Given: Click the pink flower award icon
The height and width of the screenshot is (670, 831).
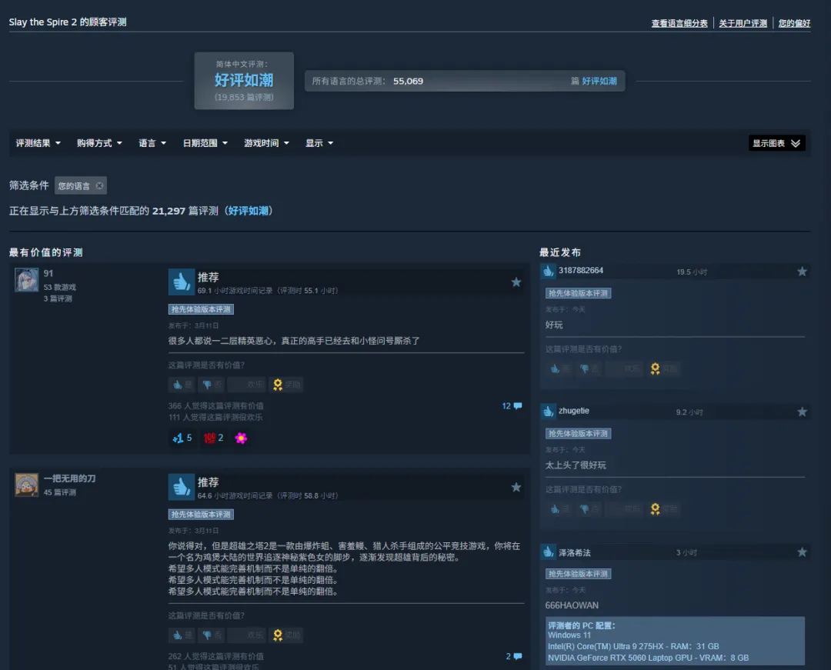Looking at the screenshot, I should tap(241, 438).
